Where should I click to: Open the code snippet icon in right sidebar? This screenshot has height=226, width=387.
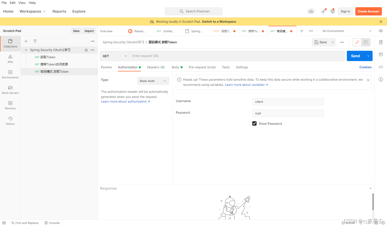coord(381,67)
